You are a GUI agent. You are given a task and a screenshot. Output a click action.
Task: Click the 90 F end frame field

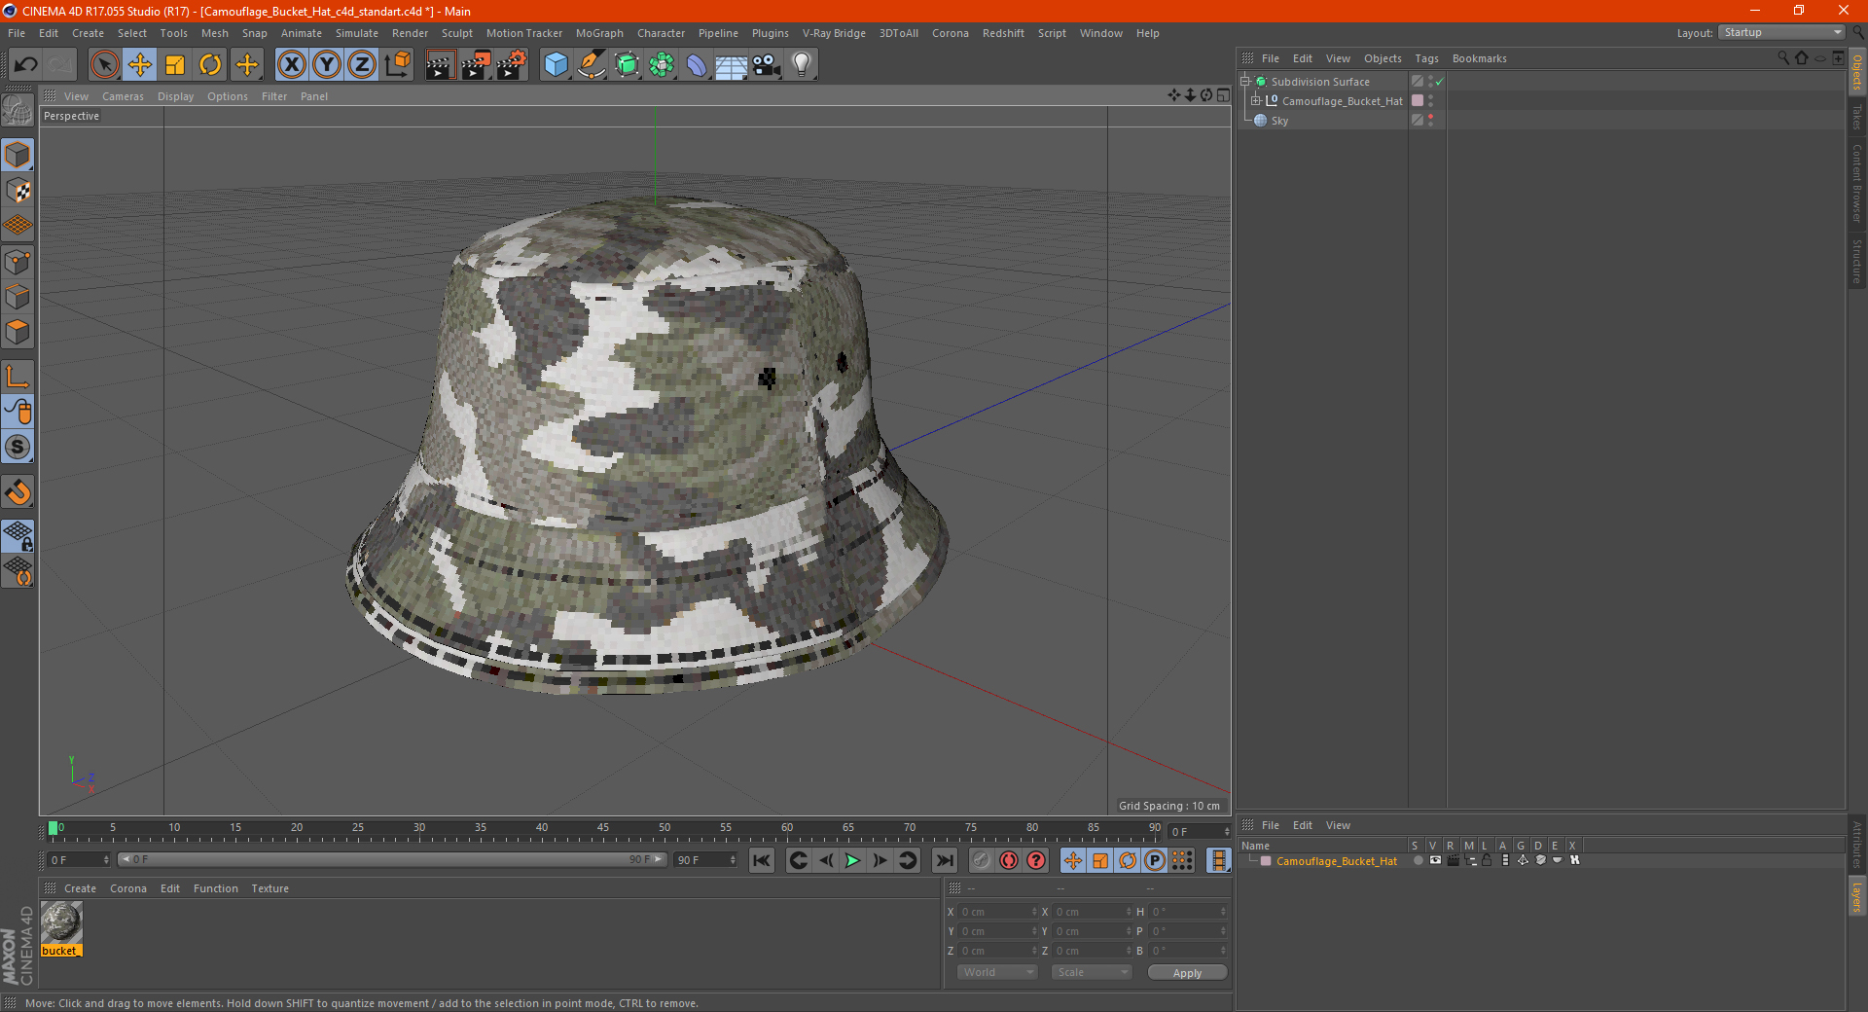(705, 860)
